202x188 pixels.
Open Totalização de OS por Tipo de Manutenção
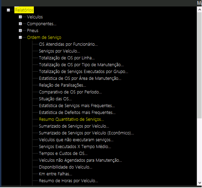81,65
